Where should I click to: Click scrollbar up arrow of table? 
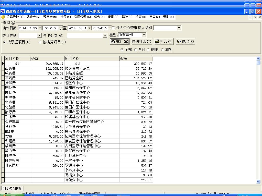pos(258,58)
